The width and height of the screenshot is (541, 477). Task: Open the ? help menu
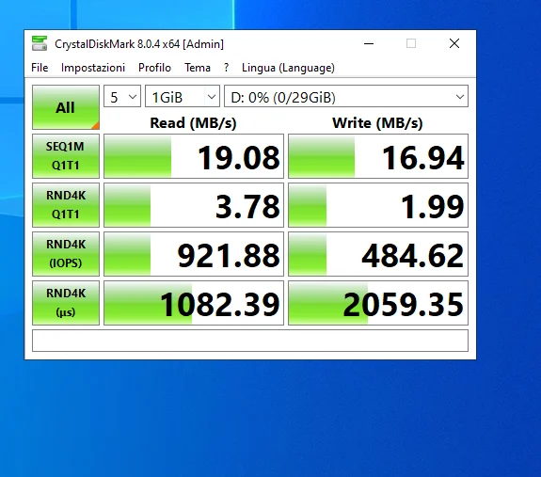click(227, 68)
